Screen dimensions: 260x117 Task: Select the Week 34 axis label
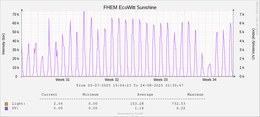pyautogui.click(x=209, y=80)
